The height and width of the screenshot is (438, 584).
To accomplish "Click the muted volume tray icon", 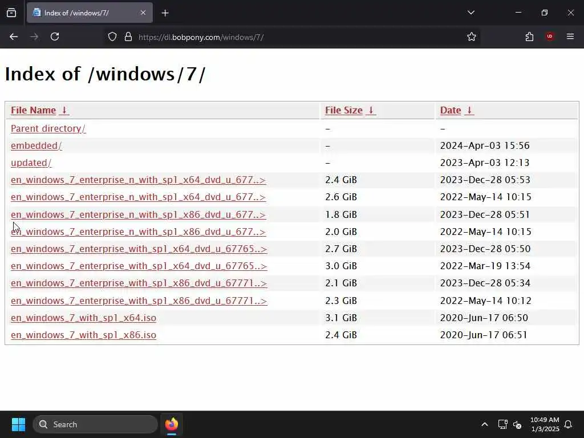I will [517, 424].
